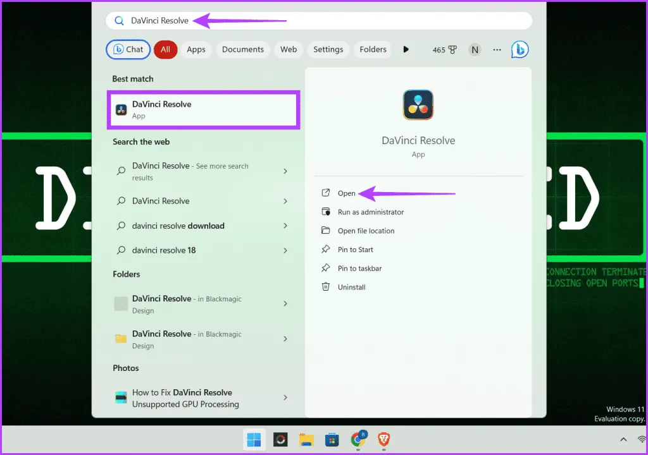Click the N user account avatar
The height and width of the screenshot is (455, 648).
pyautogui.click(x=475, y=49)
